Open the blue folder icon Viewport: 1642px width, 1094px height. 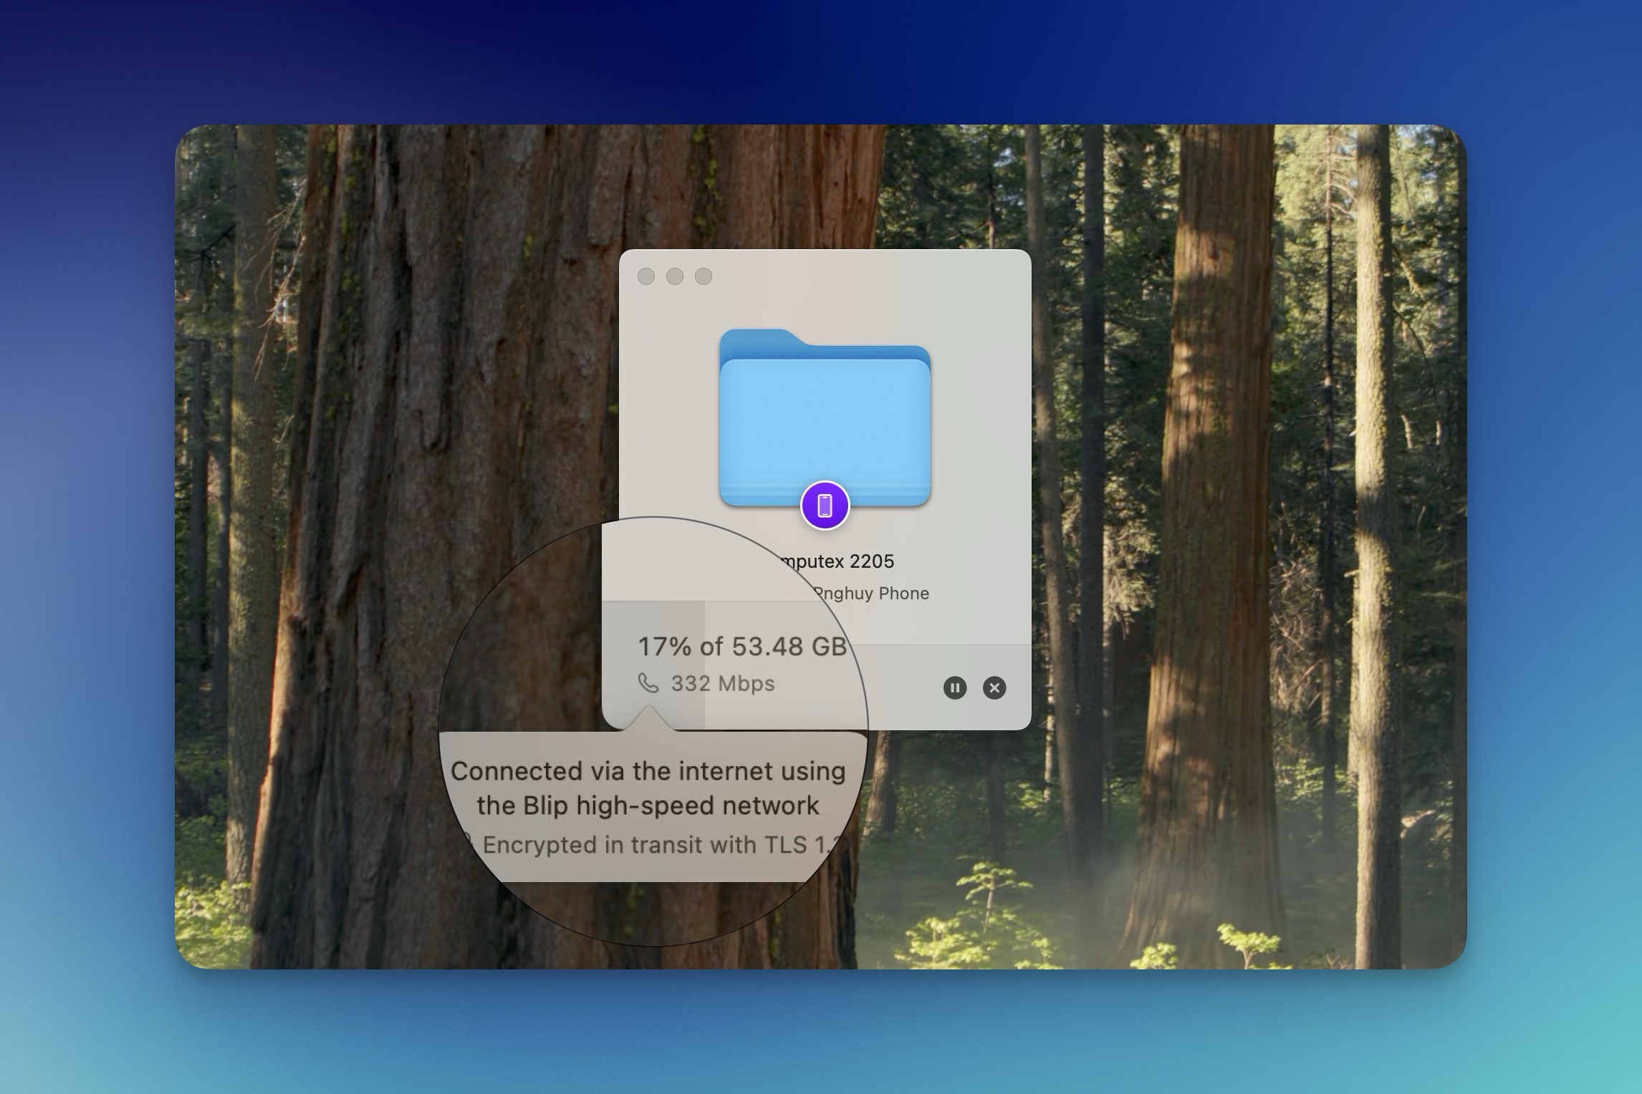tap(825, 419)
